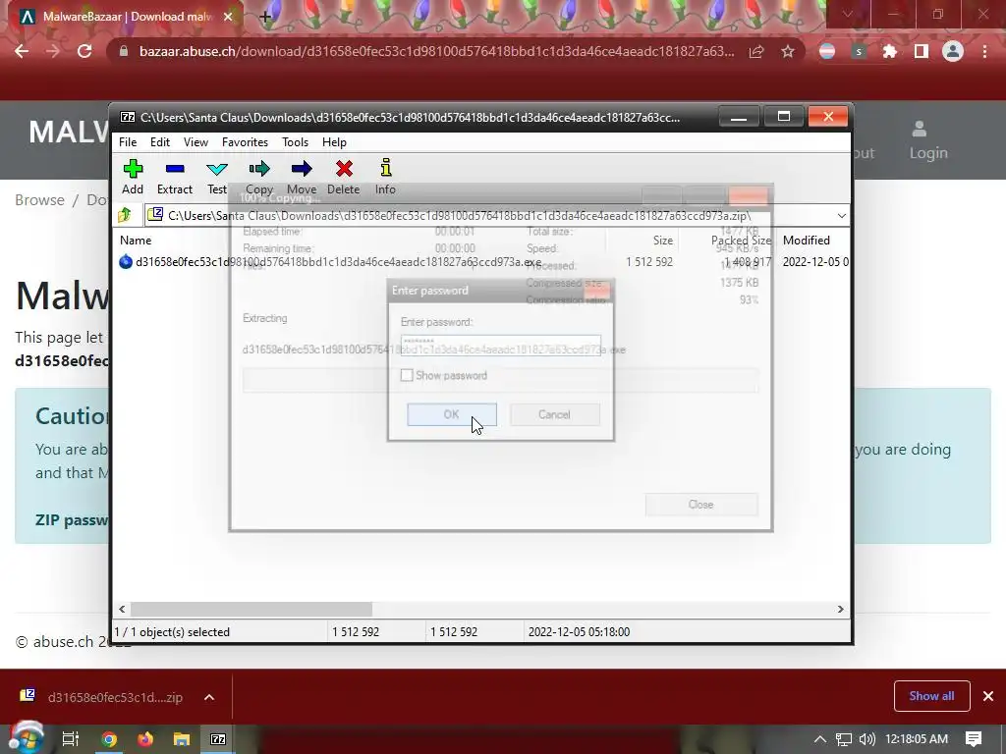Click the network tray icon
This screenshot has height=754, width=1006.
(844, 739)
